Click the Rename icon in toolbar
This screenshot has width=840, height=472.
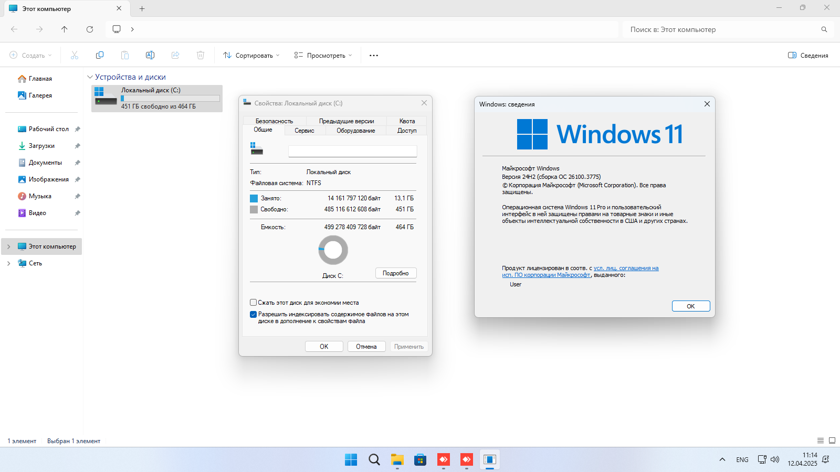click(x=150, y=55)
